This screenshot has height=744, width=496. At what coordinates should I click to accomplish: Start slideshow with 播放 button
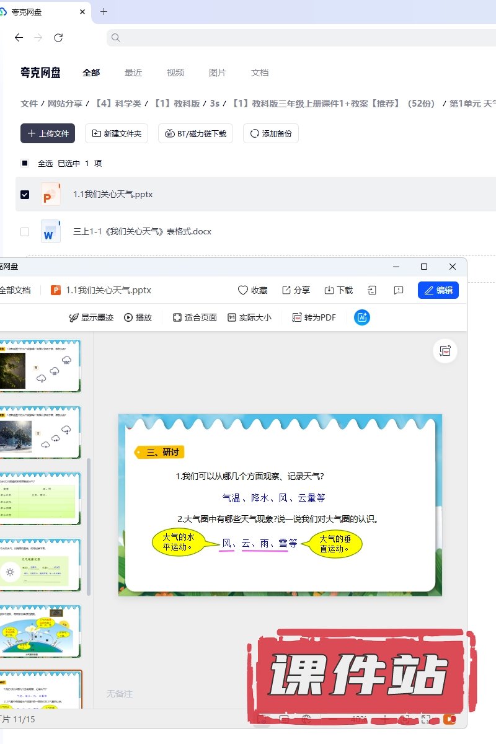click(x=138, y=317)
